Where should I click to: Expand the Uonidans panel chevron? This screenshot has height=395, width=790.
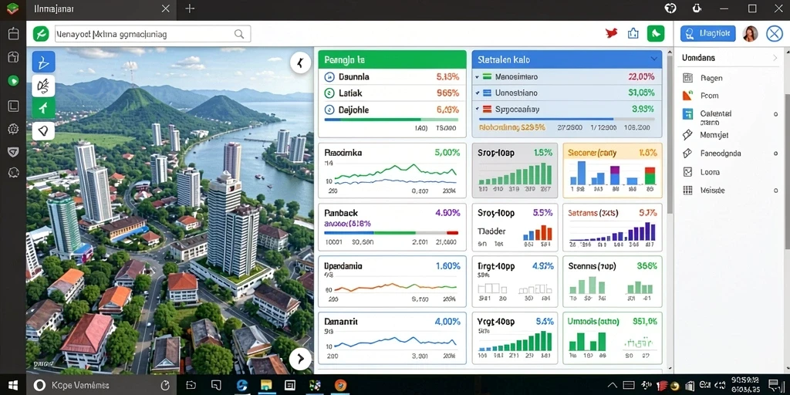point(775,58)
